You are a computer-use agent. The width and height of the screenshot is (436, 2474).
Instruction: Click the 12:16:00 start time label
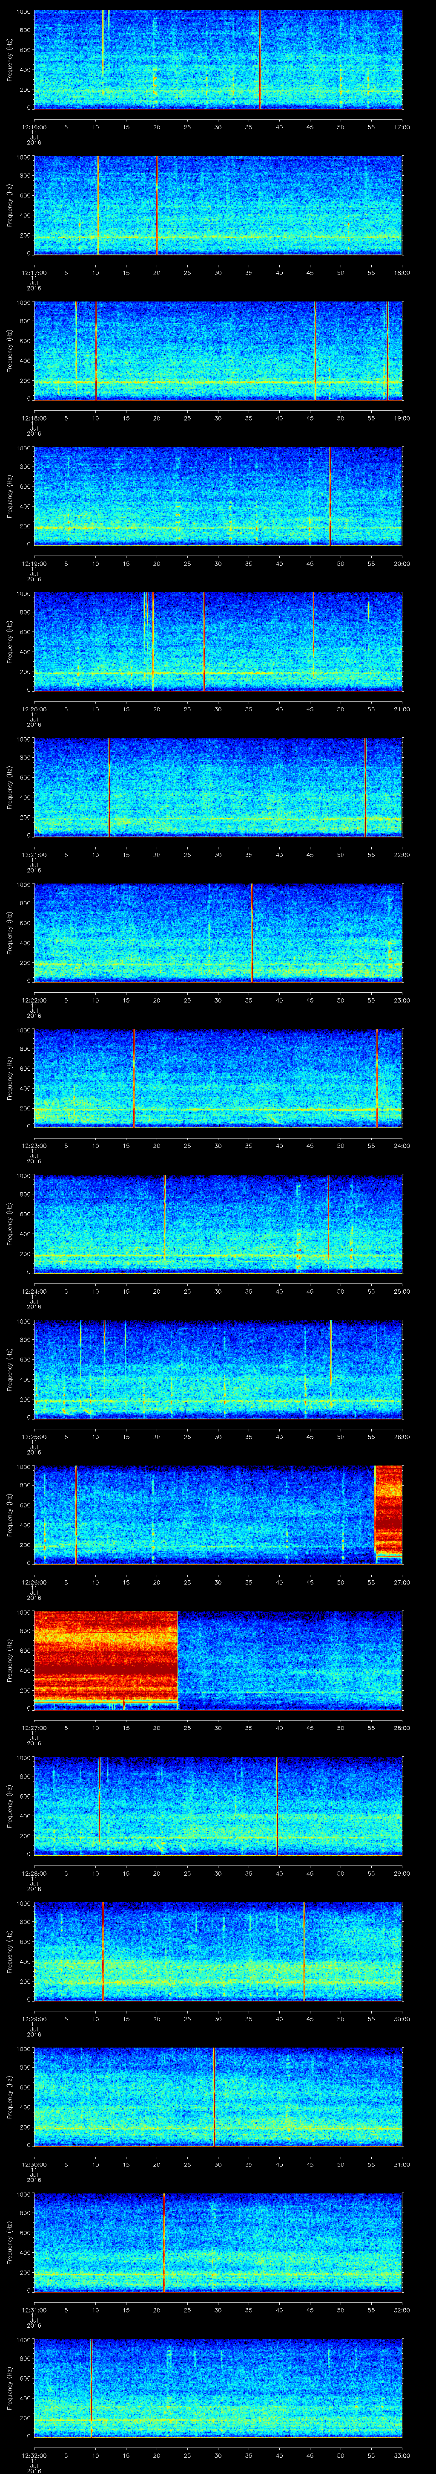click(34, 127)
